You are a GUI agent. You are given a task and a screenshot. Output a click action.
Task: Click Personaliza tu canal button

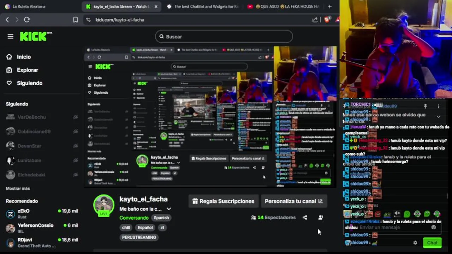coord(294,201)
